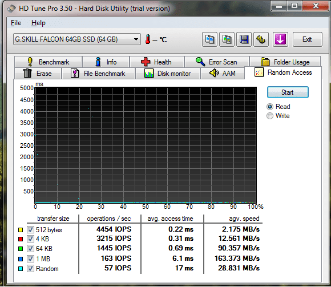Switch to the File Benchmark tab
331x287 pixels.
point(98,73)
